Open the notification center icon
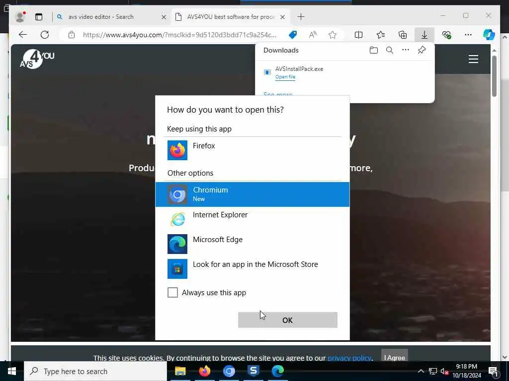The width and height of the screenshot is (509, 381). coord(494,372)
